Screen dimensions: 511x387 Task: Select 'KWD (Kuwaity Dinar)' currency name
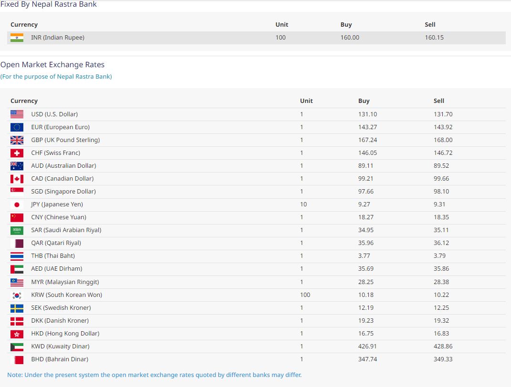60,346
